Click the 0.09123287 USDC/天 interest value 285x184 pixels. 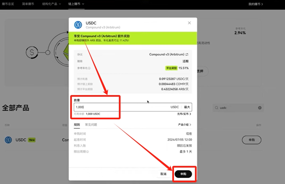click(x=174, y=79)
